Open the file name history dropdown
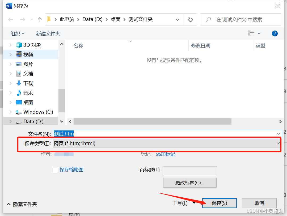This screenshot has width=287, height=216. click(x=278, y=134)
